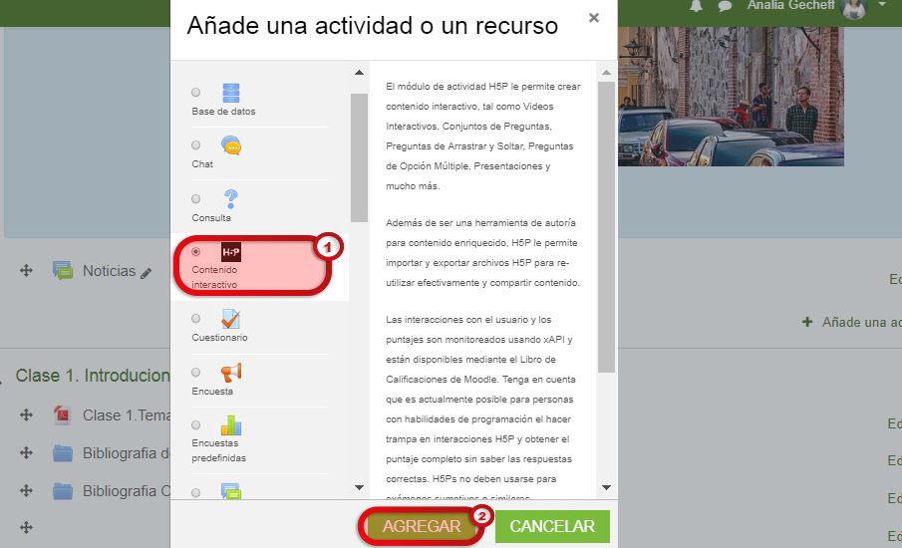
Task: Click activity list scroll up arrow
Action: (359, 73)
